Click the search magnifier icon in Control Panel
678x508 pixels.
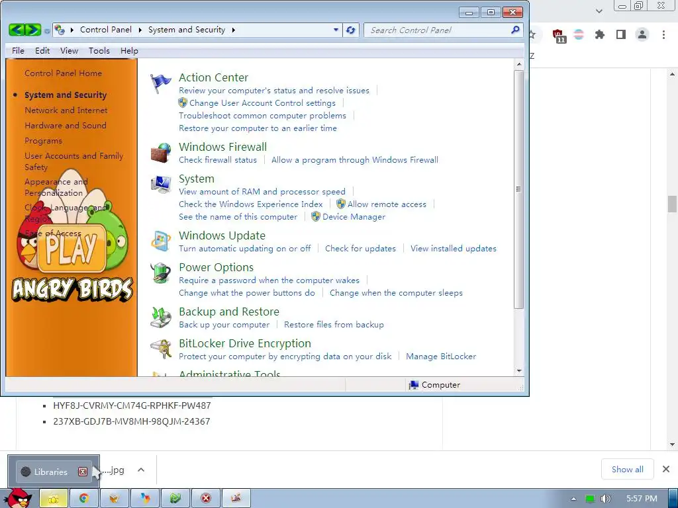coord(515,30)
